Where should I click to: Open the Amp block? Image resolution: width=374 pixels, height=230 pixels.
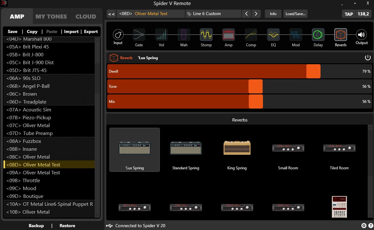[228, 37]
